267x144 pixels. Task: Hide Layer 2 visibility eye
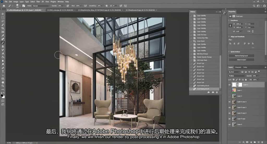click(x=229, y=84)
